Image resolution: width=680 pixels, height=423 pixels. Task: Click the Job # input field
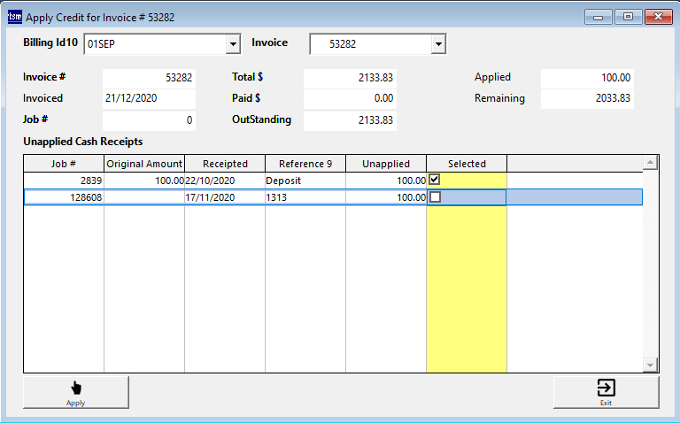click(149, 119)
